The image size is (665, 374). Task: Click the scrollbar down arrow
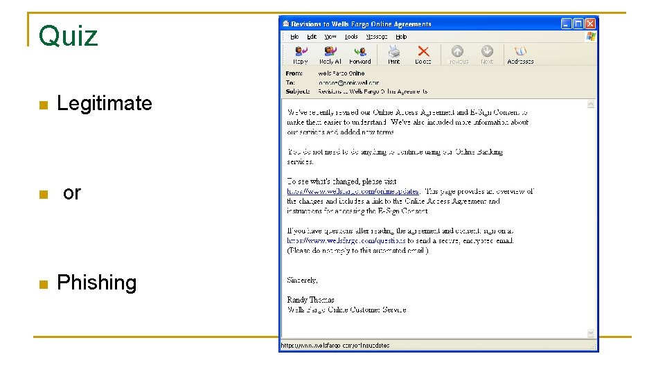coord(591,333)
